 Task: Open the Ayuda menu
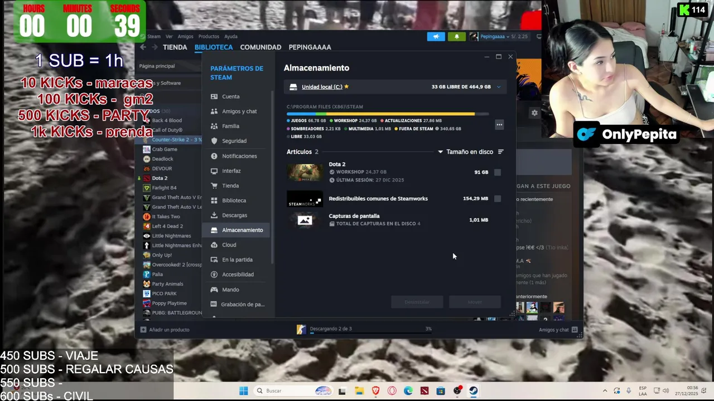click(x=231, y=37)
